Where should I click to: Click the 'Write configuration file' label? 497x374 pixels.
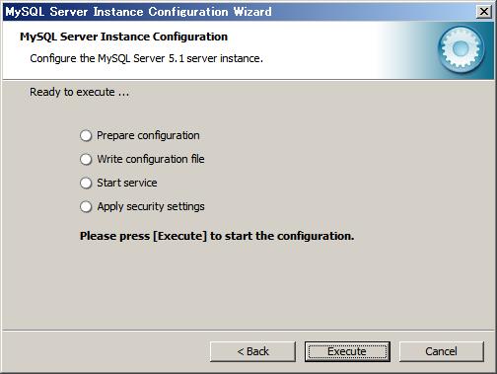151,159
